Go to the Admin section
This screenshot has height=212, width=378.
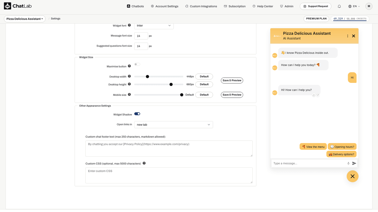287,6
